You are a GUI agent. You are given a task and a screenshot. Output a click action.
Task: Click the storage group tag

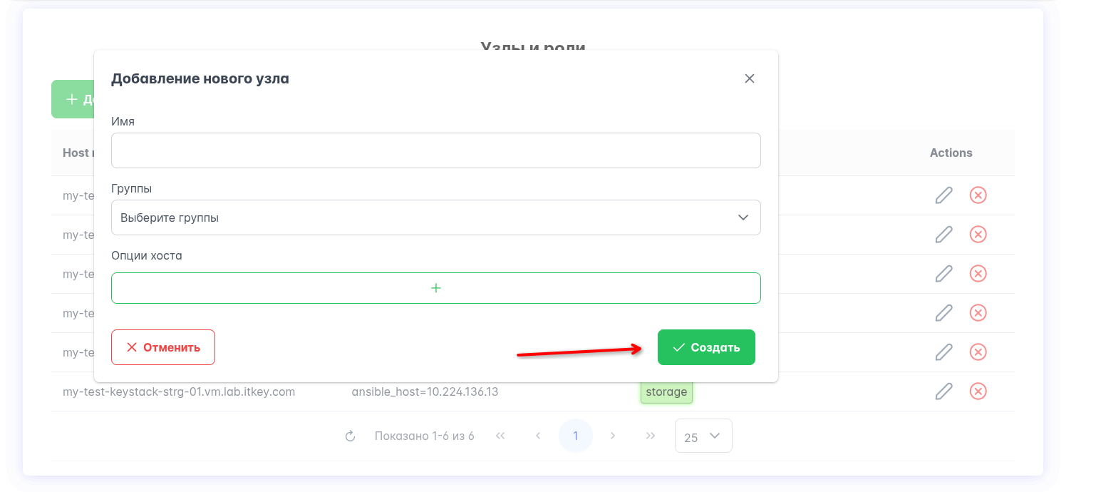click(666, 391)
